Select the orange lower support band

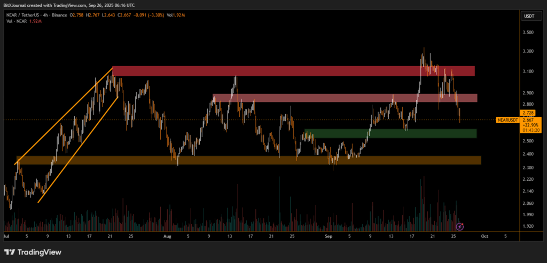coord(248,160)
